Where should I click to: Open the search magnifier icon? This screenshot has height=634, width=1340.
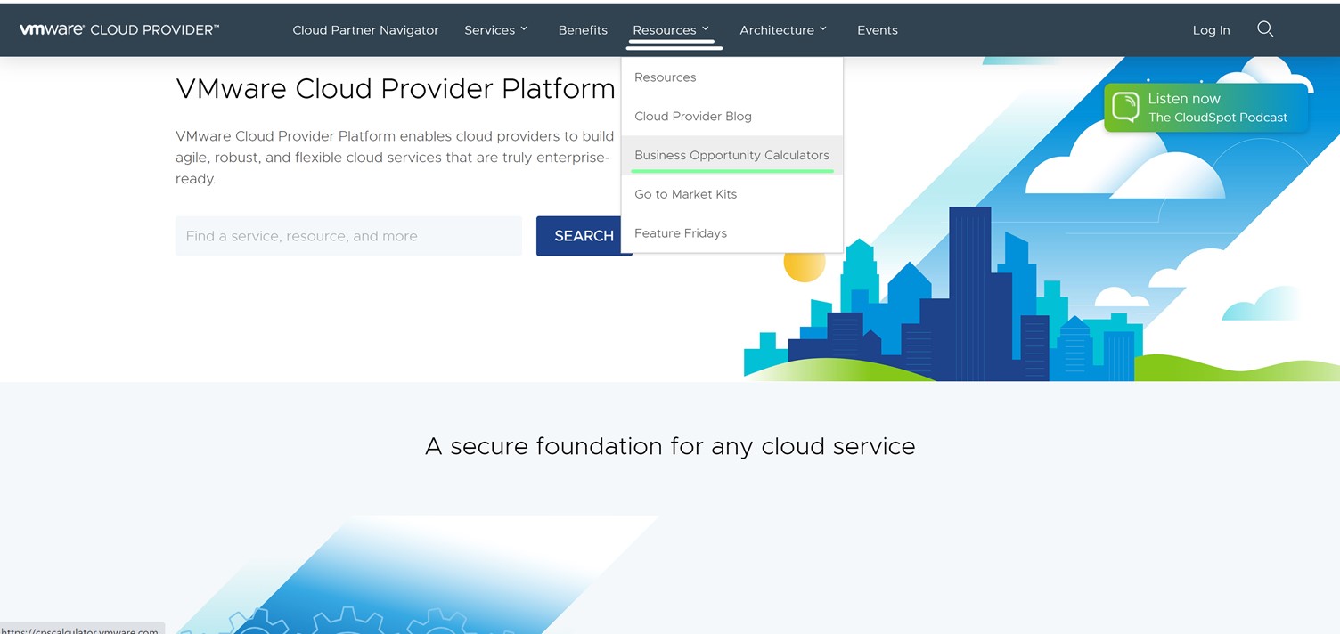click(1265, 29)
